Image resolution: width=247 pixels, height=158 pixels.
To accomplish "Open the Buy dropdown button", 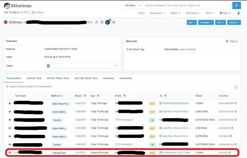I will (x=192, y=22).
